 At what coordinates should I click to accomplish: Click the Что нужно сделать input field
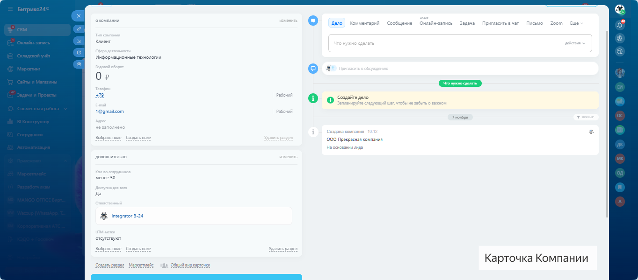(460, 43)
